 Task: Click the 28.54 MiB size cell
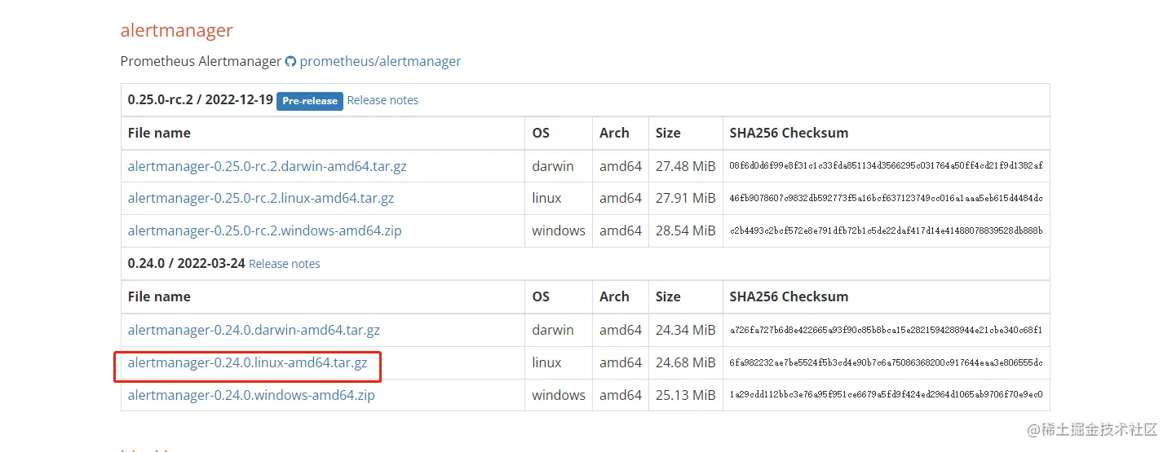pos(685,230)
